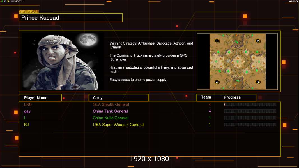Click team number for BJ row
This screenshot has height=168, width=299.
click(210, 125)
